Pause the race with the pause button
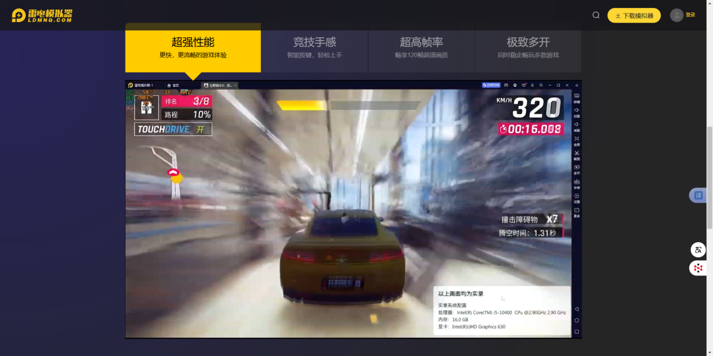713x356 pixels. tap(146, 108)
